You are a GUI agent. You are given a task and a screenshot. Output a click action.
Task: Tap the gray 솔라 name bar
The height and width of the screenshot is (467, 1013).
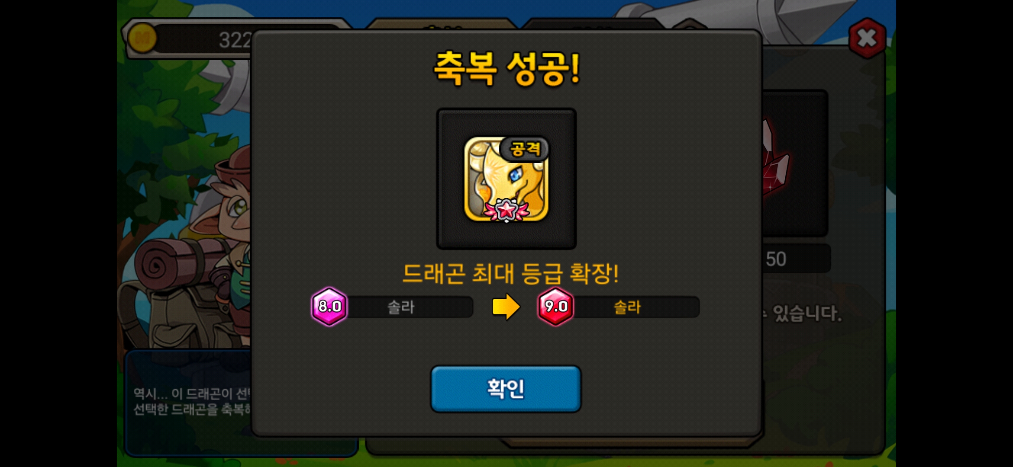[409, 307]
